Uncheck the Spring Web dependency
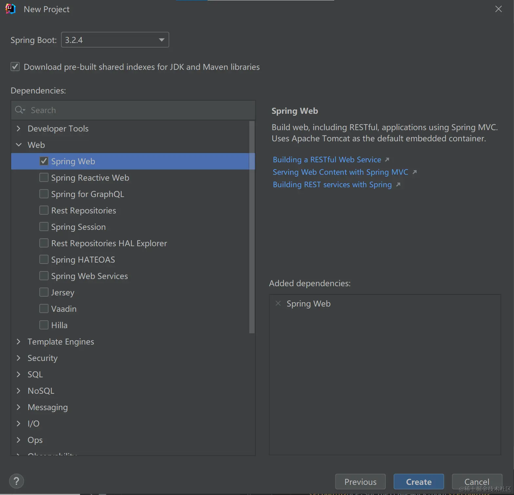514x495 pixels. (x=44, y=161)
